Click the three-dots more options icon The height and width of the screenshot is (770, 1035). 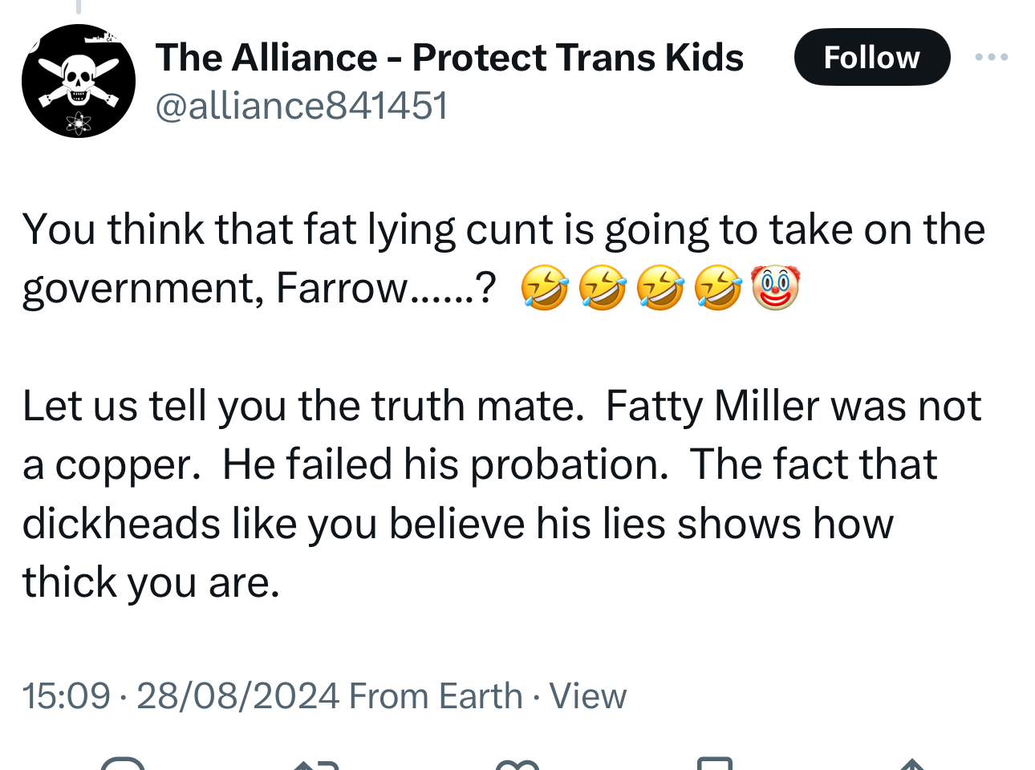[991, 57]
